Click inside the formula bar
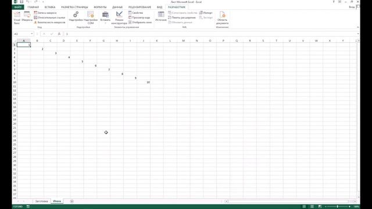 click(x=210, y=34)
